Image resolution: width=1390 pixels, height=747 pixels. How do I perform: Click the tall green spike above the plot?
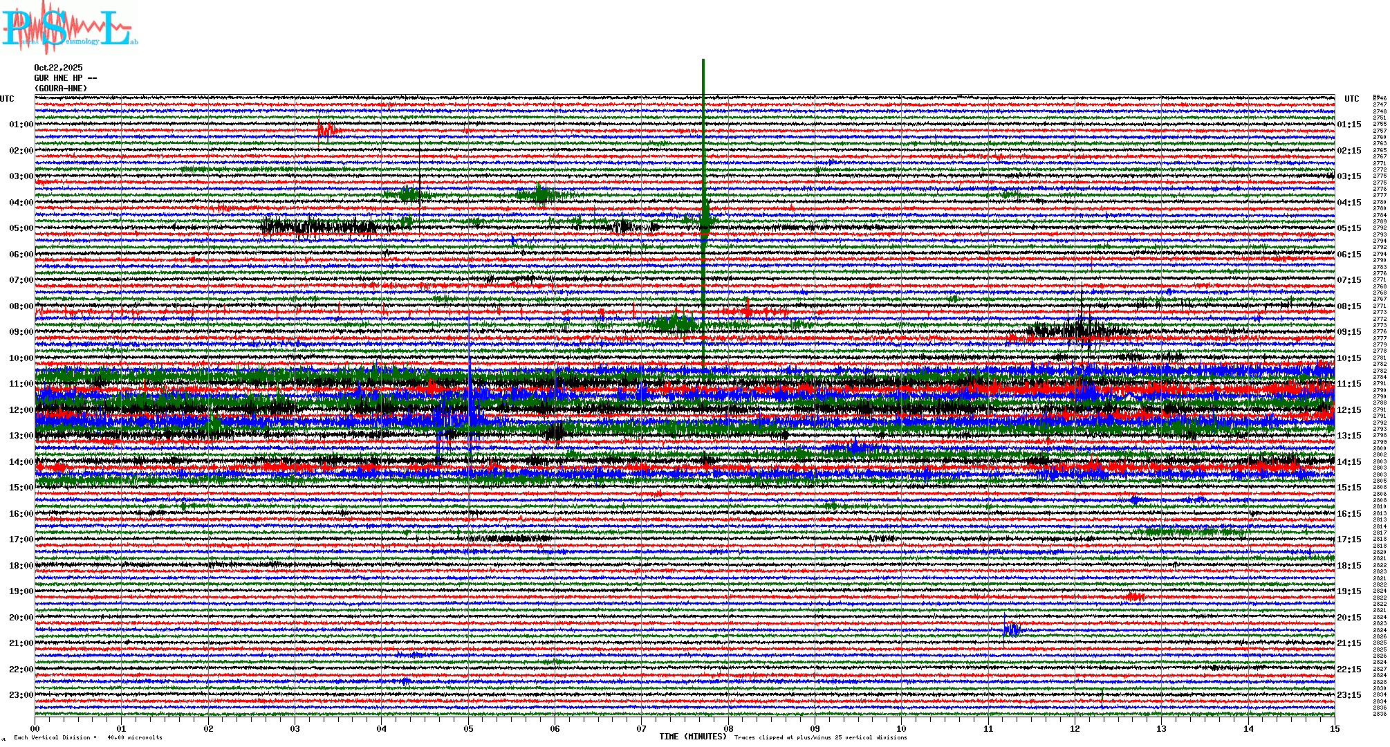pos(703,76)
